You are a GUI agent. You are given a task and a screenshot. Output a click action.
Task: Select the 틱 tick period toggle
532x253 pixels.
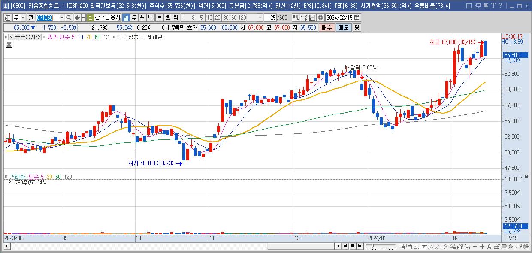175,18
